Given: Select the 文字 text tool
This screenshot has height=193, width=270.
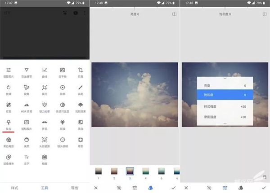Looking at the screenshot, I should (27, 160).
